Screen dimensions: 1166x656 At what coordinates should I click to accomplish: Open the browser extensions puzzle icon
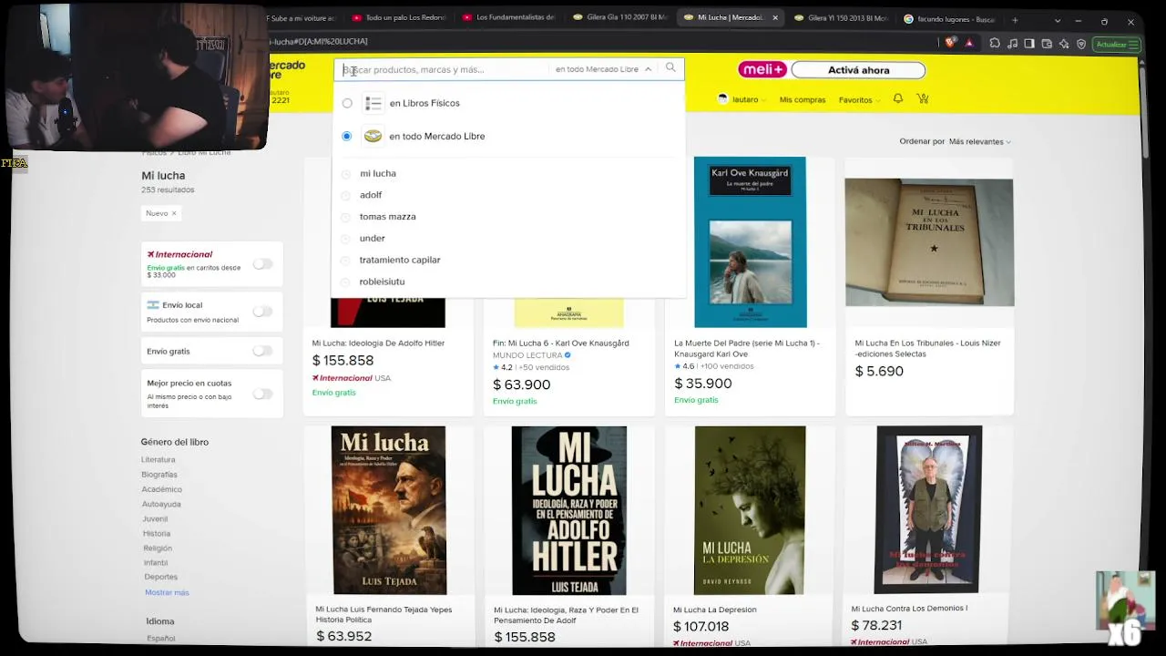point(995,43)
